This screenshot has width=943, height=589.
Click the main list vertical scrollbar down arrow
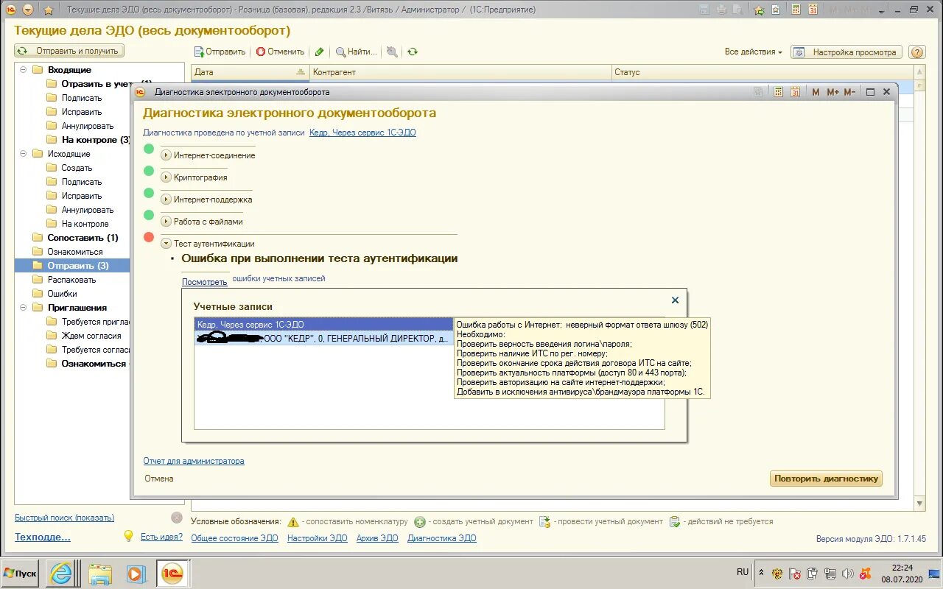pos(919,504)
